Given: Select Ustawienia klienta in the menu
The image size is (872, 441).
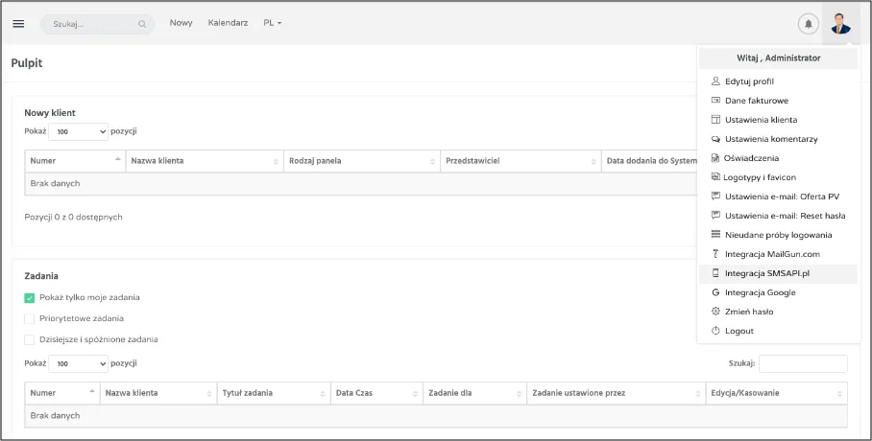Looking at the screenshot, I should pyautogui.click(x=778, y=120).
